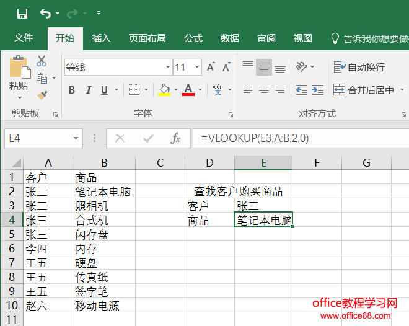The image size is (409, 326).
Task: Click the Borders icon
Action: click(134, 89)
